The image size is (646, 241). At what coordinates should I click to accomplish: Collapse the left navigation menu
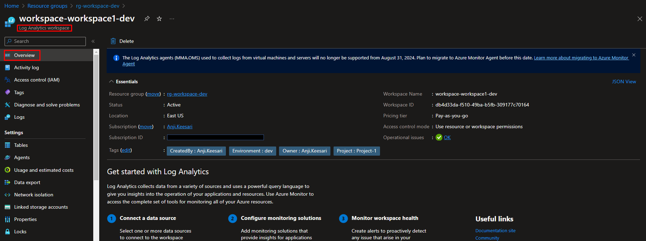coord(93,41)
